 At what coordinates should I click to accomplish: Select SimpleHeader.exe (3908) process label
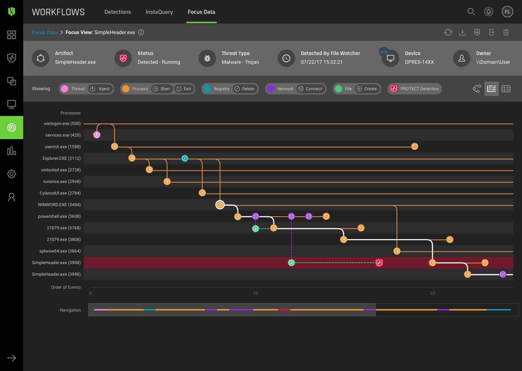57,263
